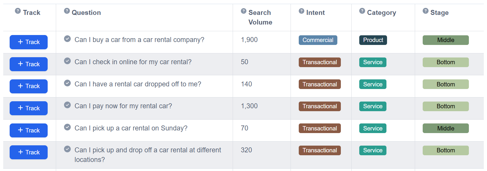This screenshot has height=171, width=487.
Task: Click help icon beside Stage column header
Action: (426, 11)
